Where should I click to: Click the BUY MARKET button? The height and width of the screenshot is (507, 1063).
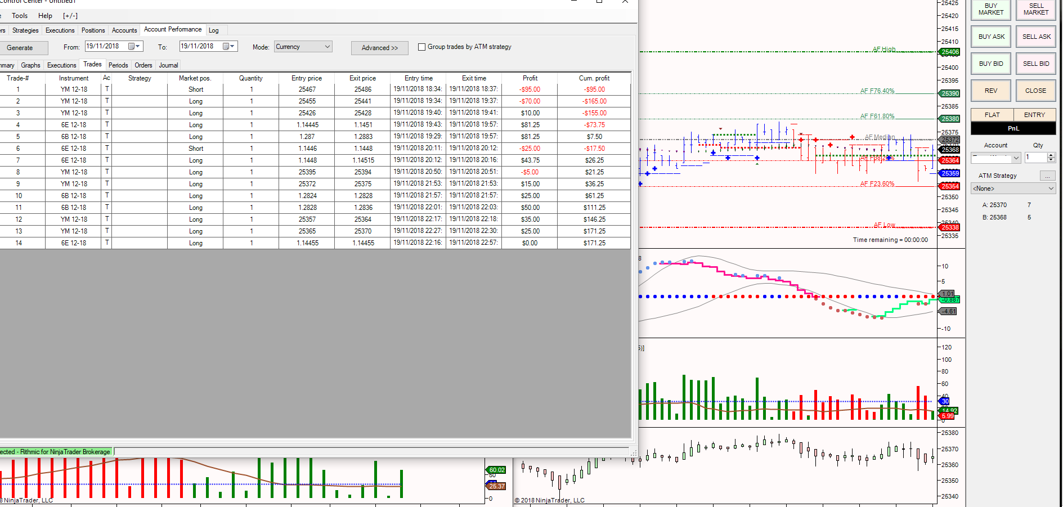990,10
